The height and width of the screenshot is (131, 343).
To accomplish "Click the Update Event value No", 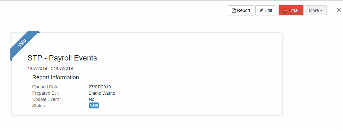I will pos(91,100).
